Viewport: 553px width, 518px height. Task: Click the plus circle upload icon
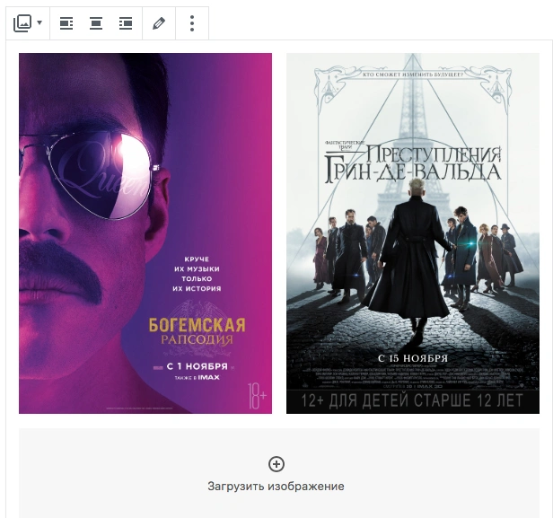coord(276,464)
